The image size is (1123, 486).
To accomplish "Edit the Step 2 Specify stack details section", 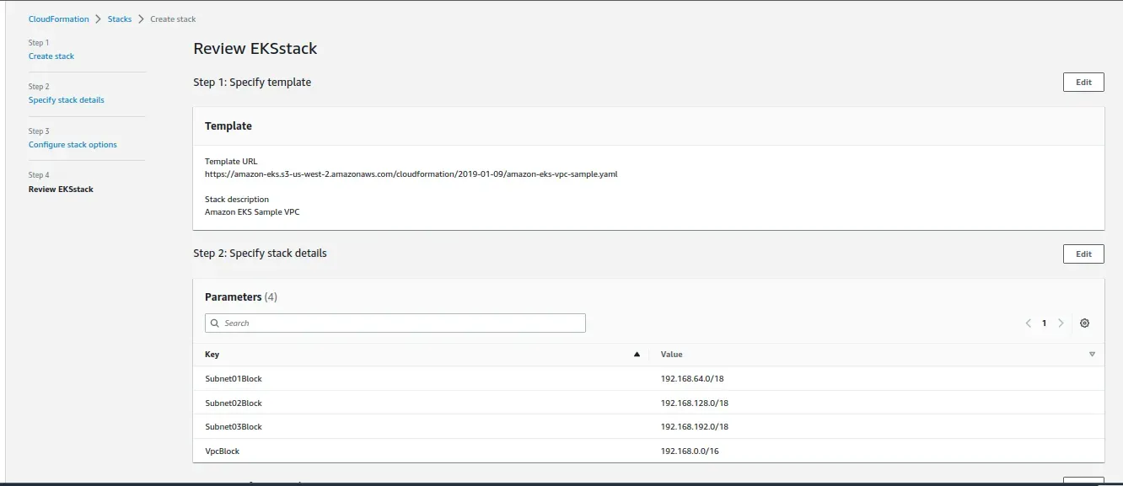I will pyautogui.click(x=1083, y=254).
